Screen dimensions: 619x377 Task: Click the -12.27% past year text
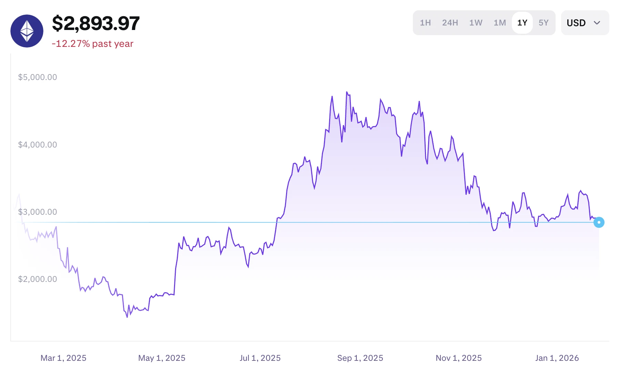pos(92,44)
